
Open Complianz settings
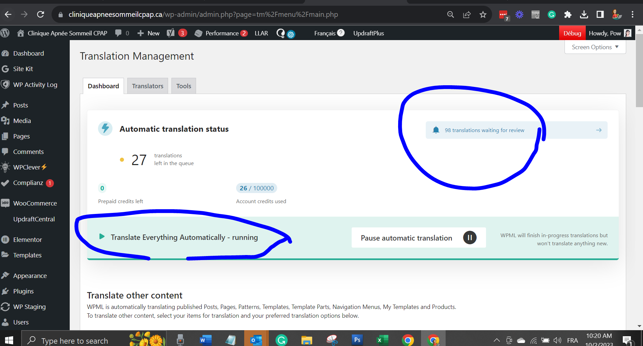28,183
